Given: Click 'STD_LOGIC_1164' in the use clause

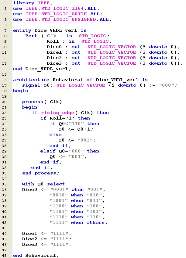Looking at the screenshot, I should [63, 9].
